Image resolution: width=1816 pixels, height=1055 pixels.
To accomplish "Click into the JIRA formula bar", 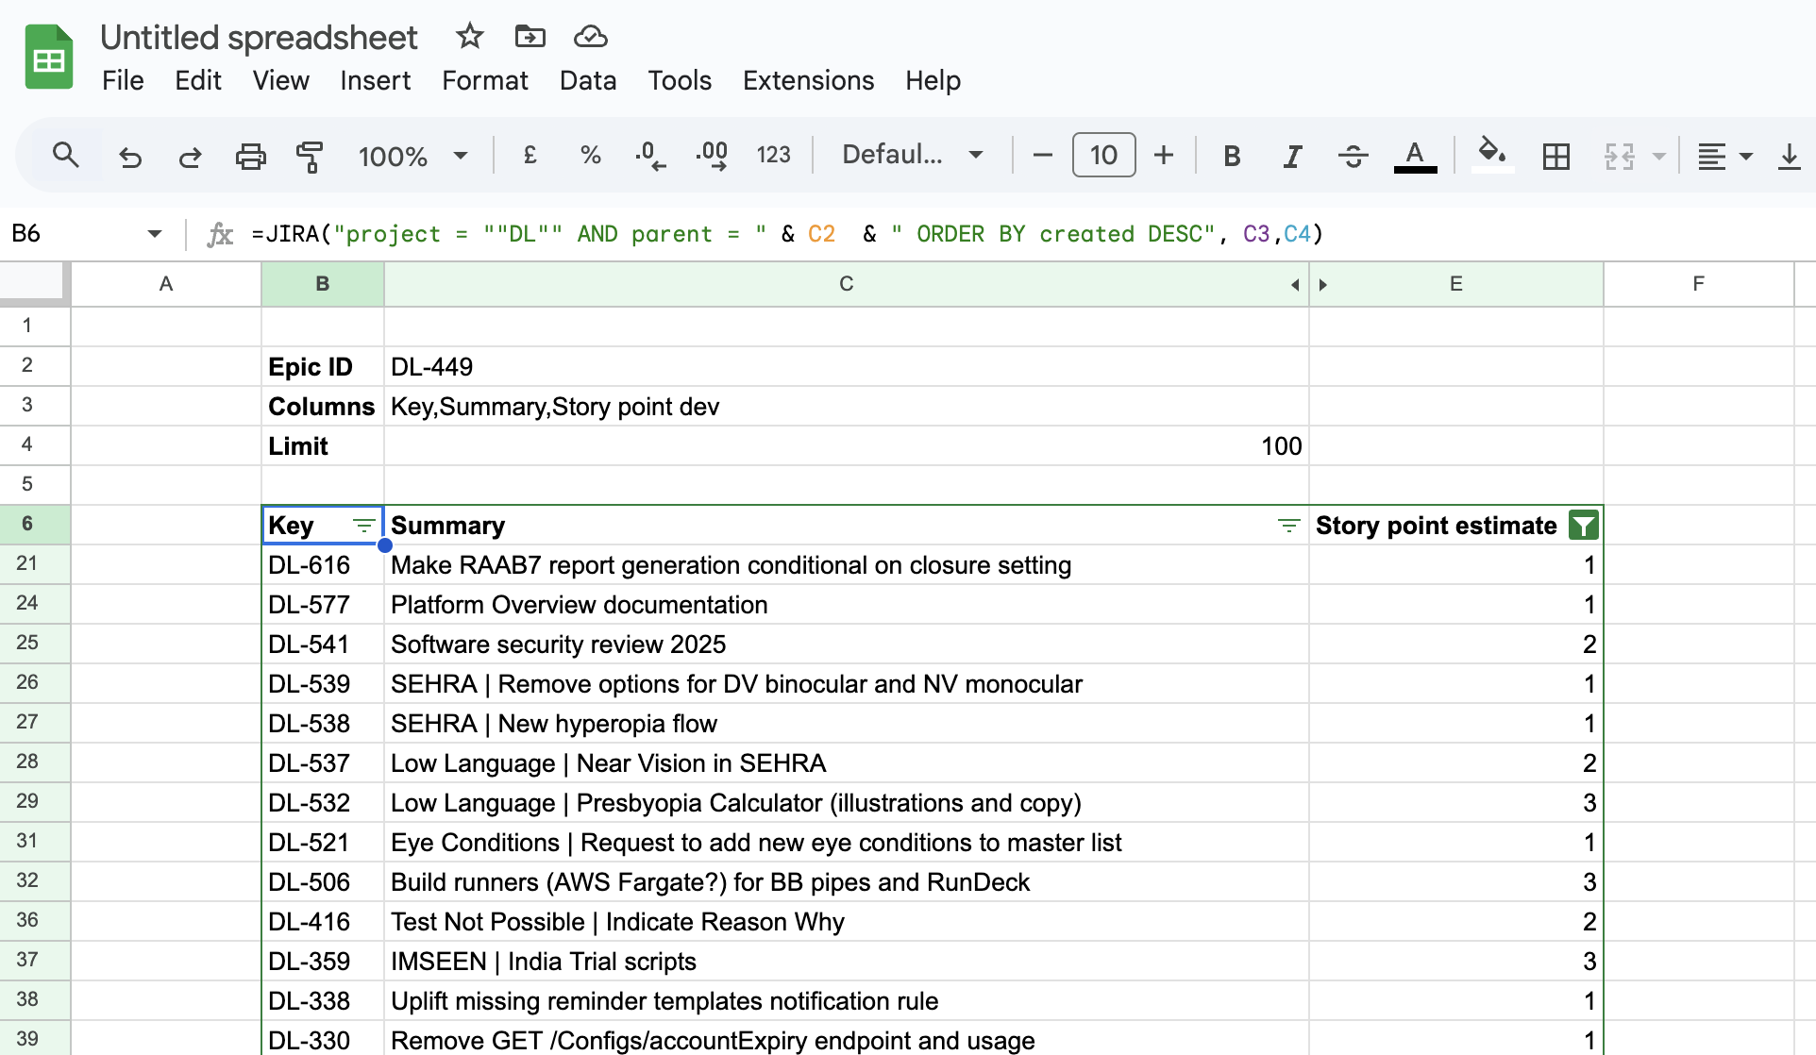I will click(1029, 234).
